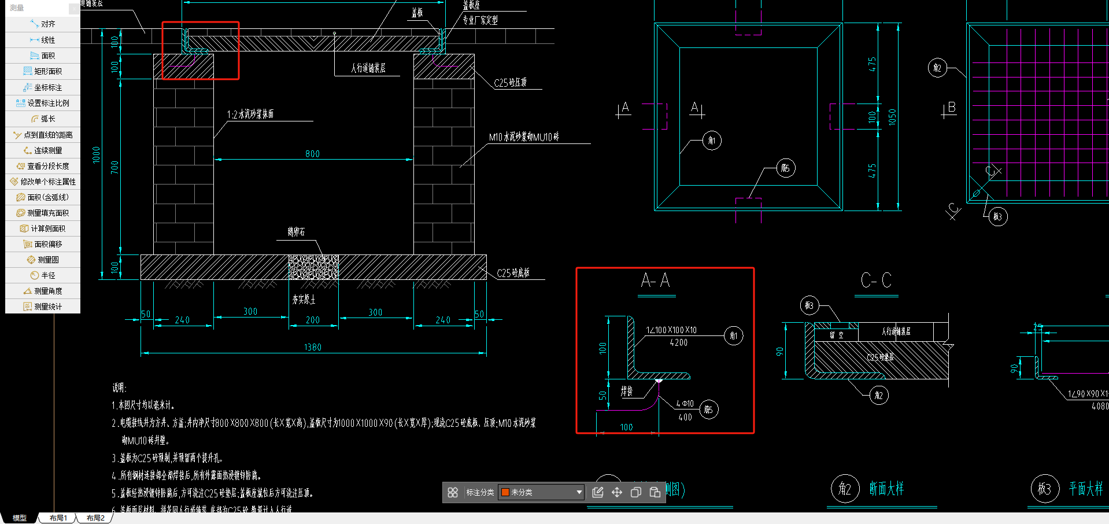This screenshot has height=524, width=1109.
Task: Click the A-A section title text
Action: click(656, 281)
